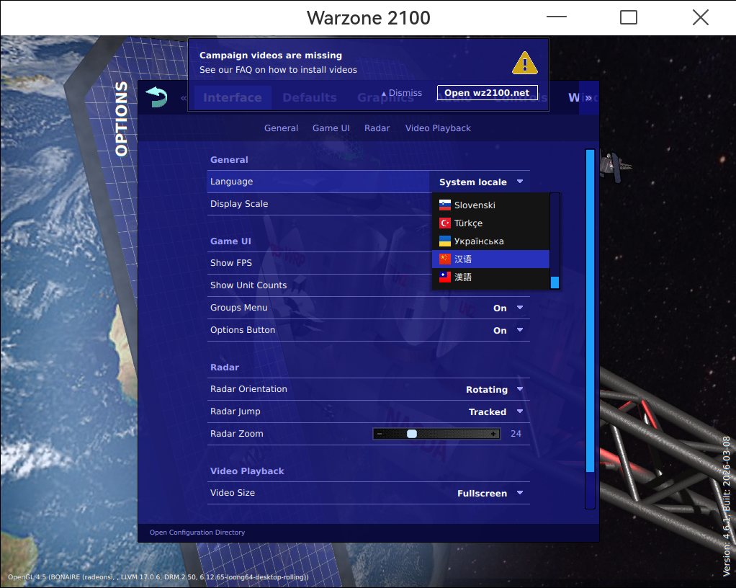Click the Slovenski flag icon

click(x=444, y=205)
